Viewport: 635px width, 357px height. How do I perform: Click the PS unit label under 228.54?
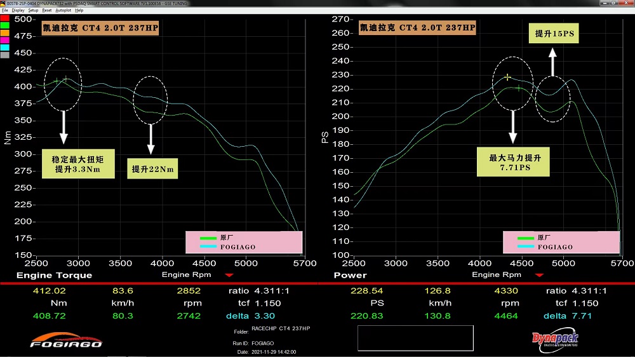(x=377, y=303)
